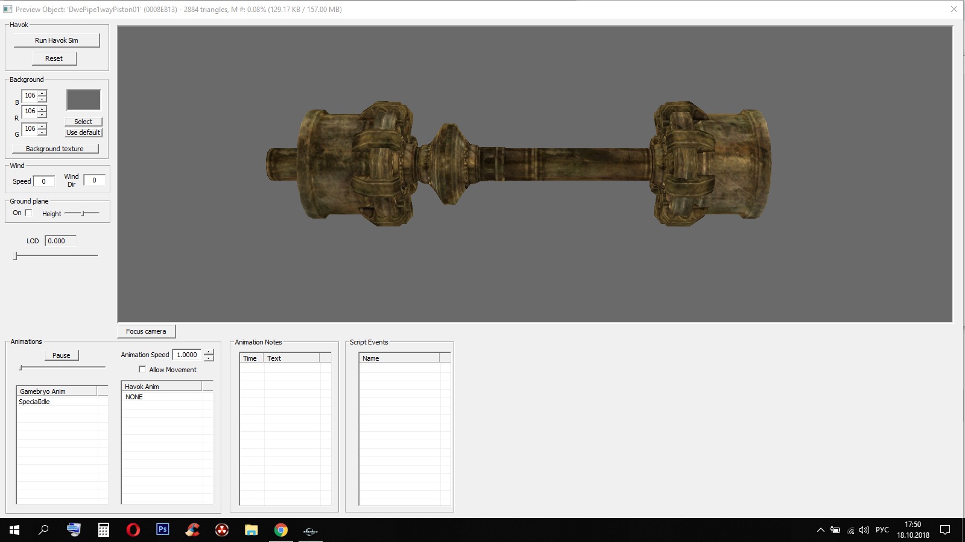This screenshot has width=965, height=542.
Task: Click the B color value field
Action: click(30, 96)
